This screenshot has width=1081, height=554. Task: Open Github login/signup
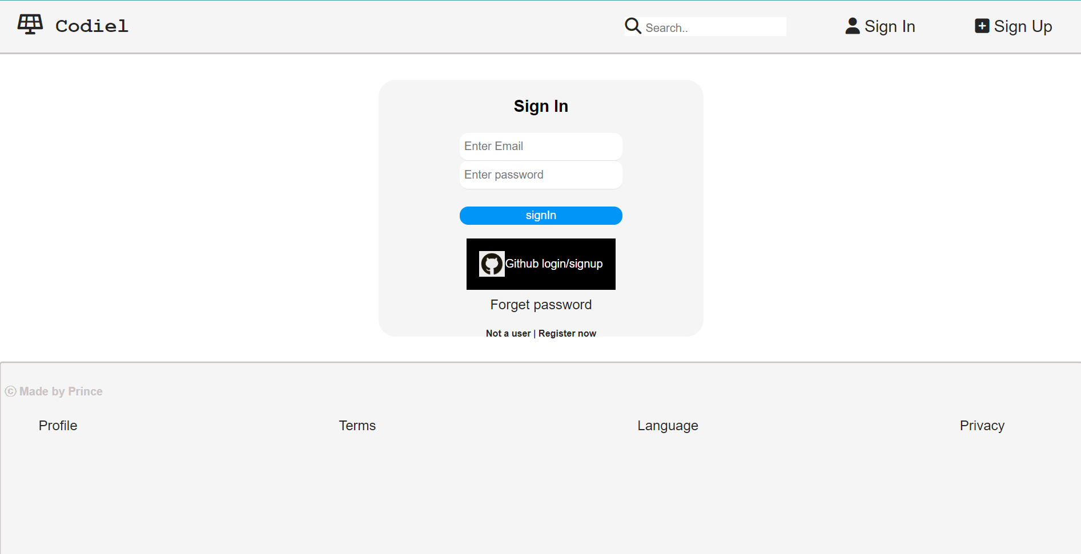(541, 264)
